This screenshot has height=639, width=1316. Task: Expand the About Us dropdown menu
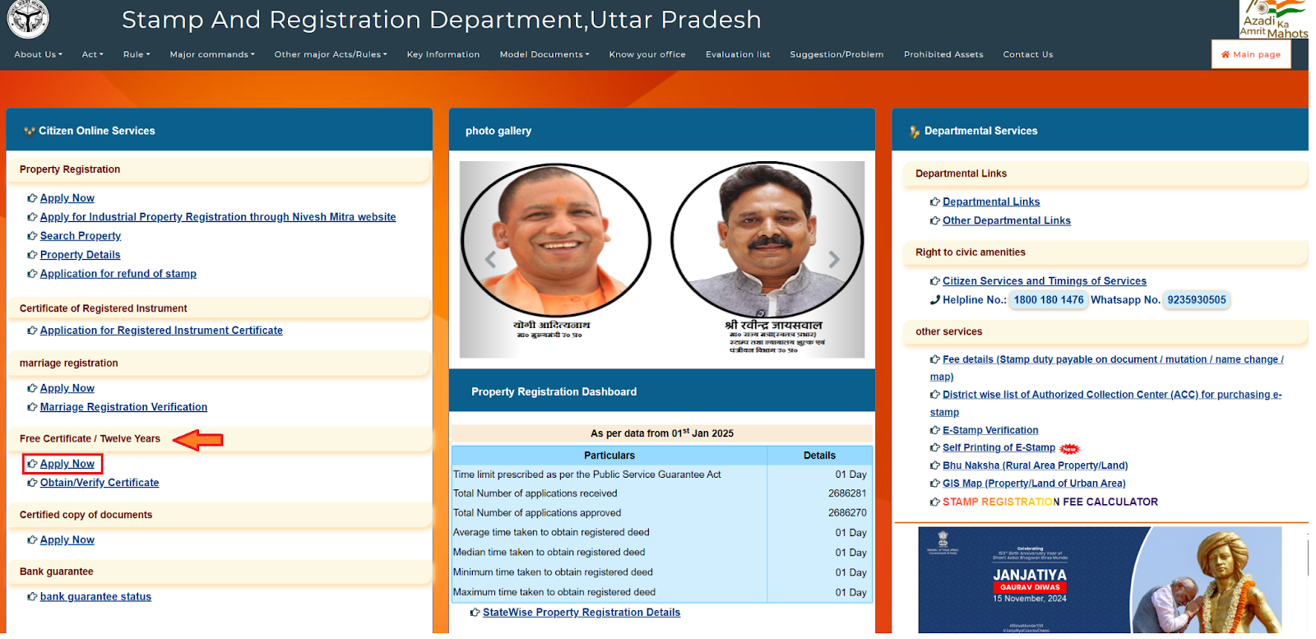coord(38,54)
